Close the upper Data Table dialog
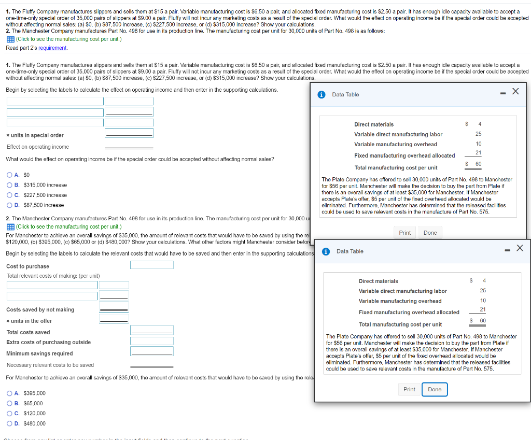This screenshot has width=531, height=440. click(515, 91)
